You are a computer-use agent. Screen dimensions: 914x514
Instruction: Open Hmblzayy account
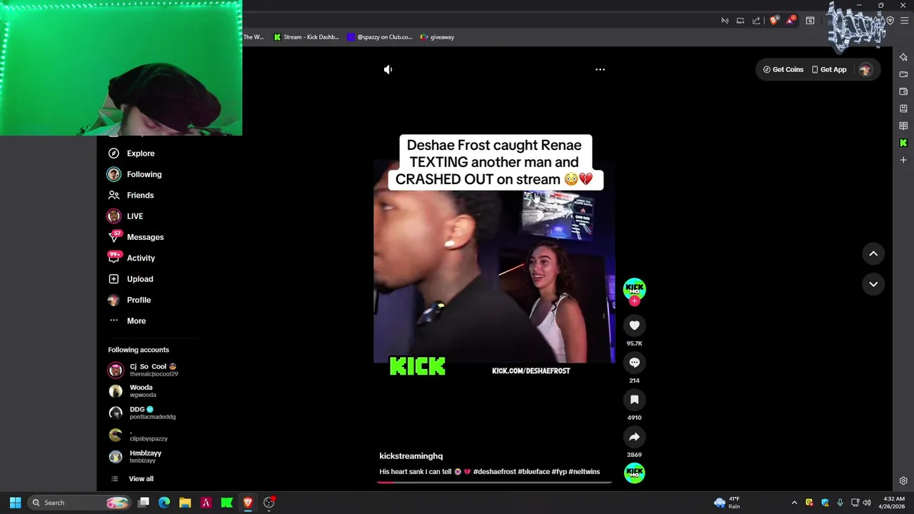pyautogui.click(x=136, y=457)
